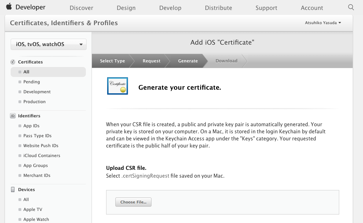363x223 pixels.
Task: Click the Apple logo icon
Action: [9, 6]
